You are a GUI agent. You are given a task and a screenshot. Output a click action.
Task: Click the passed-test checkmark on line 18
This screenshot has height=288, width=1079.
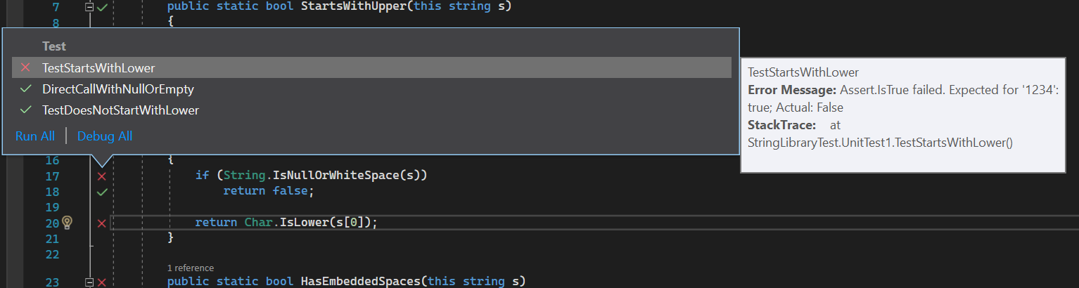[x=102, y=192]
